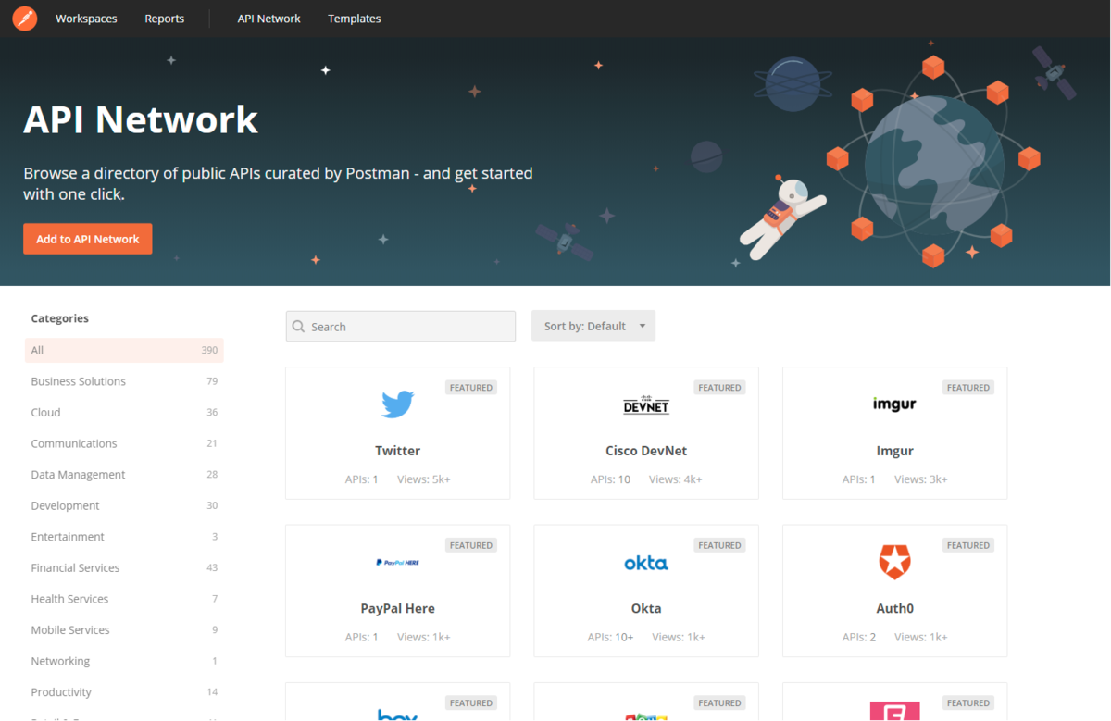Click the FEATURED badge on Okta card

click(719, 545)
